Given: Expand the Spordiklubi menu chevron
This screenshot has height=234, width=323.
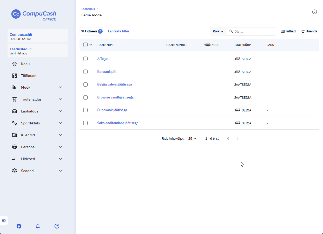Looking at the screenshot, I should pyautogui.click(x=61, y=123).
